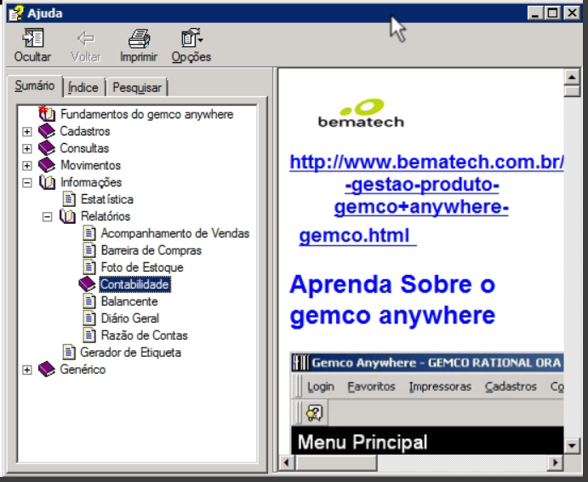
Task: Click the Genérico closed book icon
Action: point(47,370)
